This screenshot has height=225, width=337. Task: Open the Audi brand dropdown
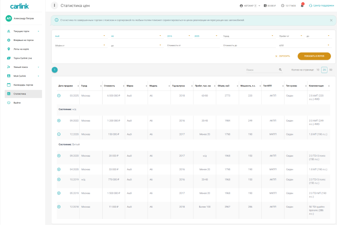80,36
